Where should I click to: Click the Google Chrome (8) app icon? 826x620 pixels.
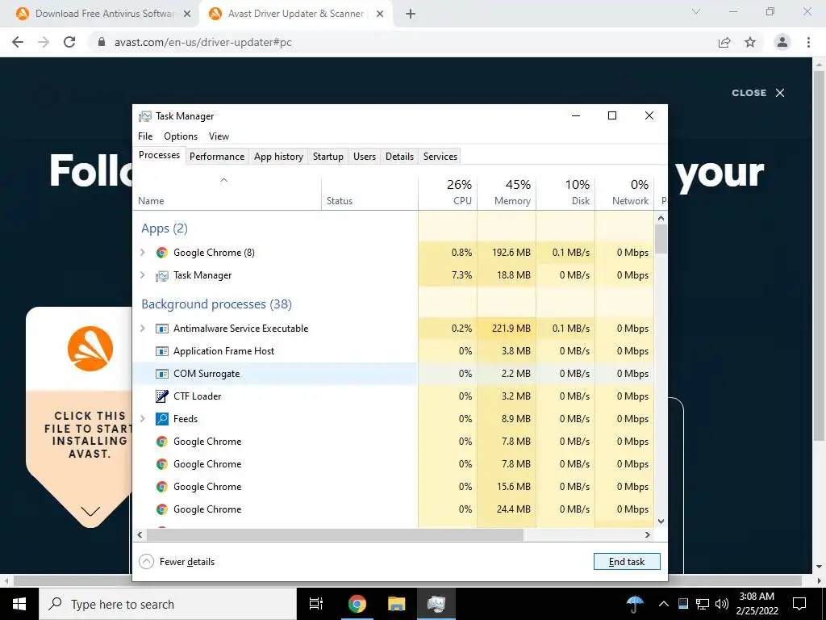(161, 253)
